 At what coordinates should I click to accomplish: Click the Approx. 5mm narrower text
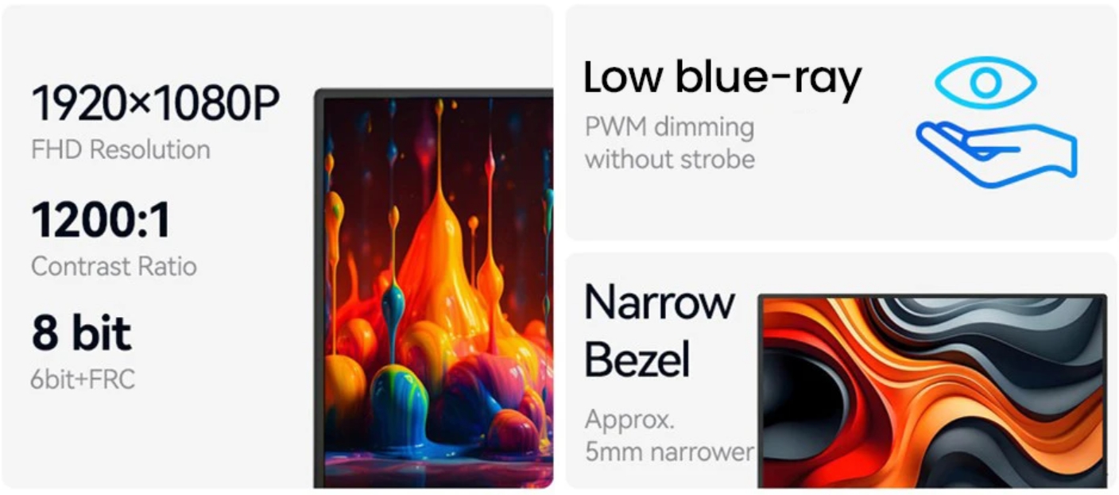tap(668, 436)
